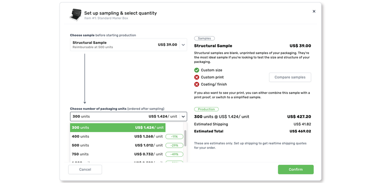The width and height of the screenshot is (381, 183).
Task: Click the -29% discount badge
Action: [x=174, y=145]
